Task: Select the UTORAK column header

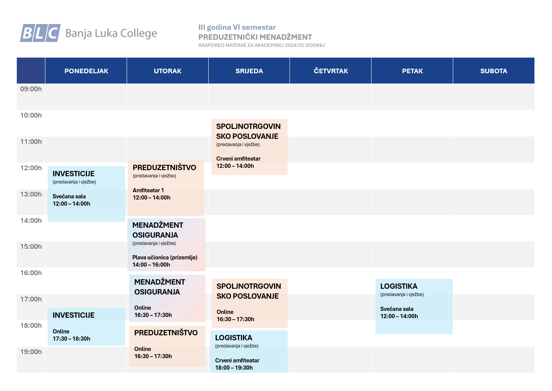Action: point(167,71)
